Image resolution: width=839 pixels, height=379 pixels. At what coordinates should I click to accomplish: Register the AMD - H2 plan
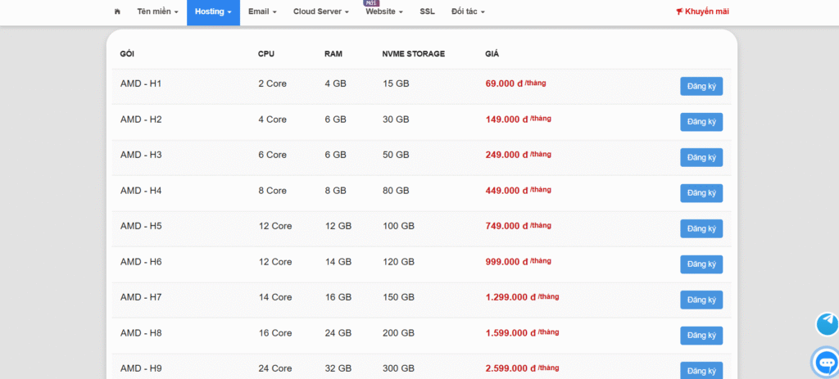point(701,122)
